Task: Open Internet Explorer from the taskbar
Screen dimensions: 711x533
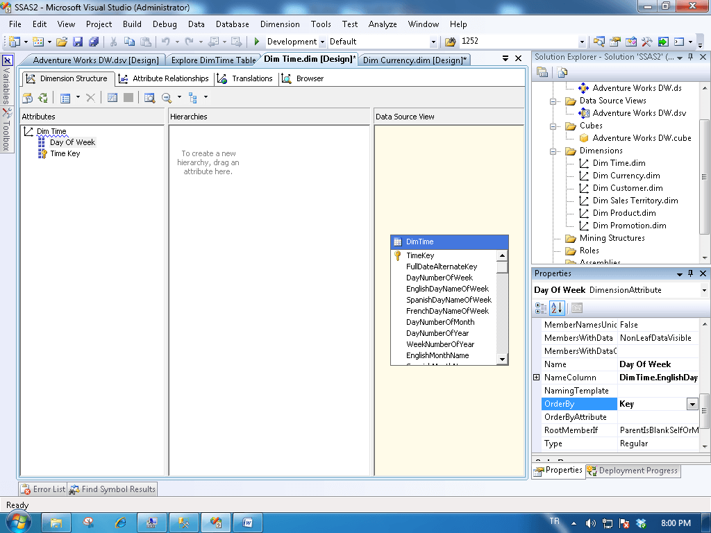Action: 120,523
